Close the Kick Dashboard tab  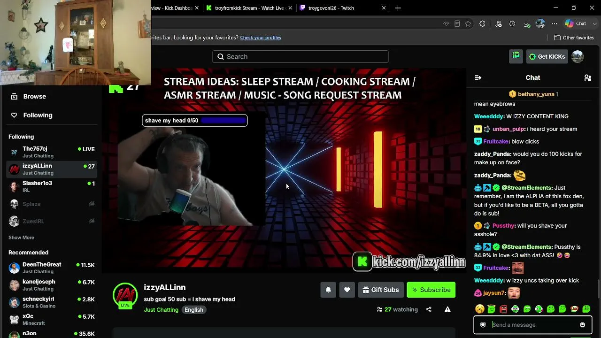197,8
